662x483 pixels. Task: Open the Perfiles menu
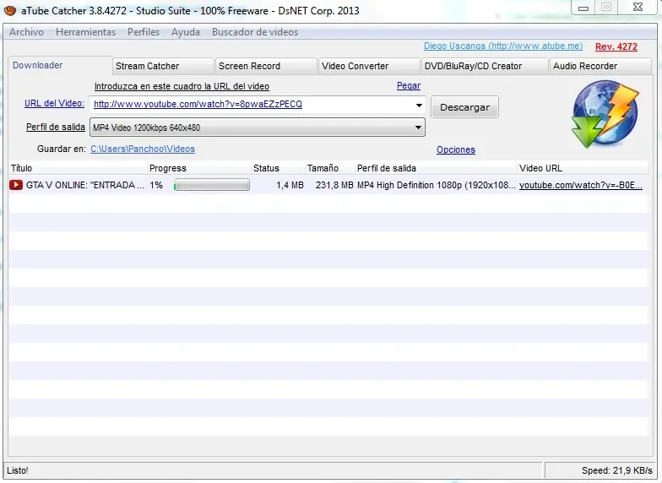(x=144, y=32)
